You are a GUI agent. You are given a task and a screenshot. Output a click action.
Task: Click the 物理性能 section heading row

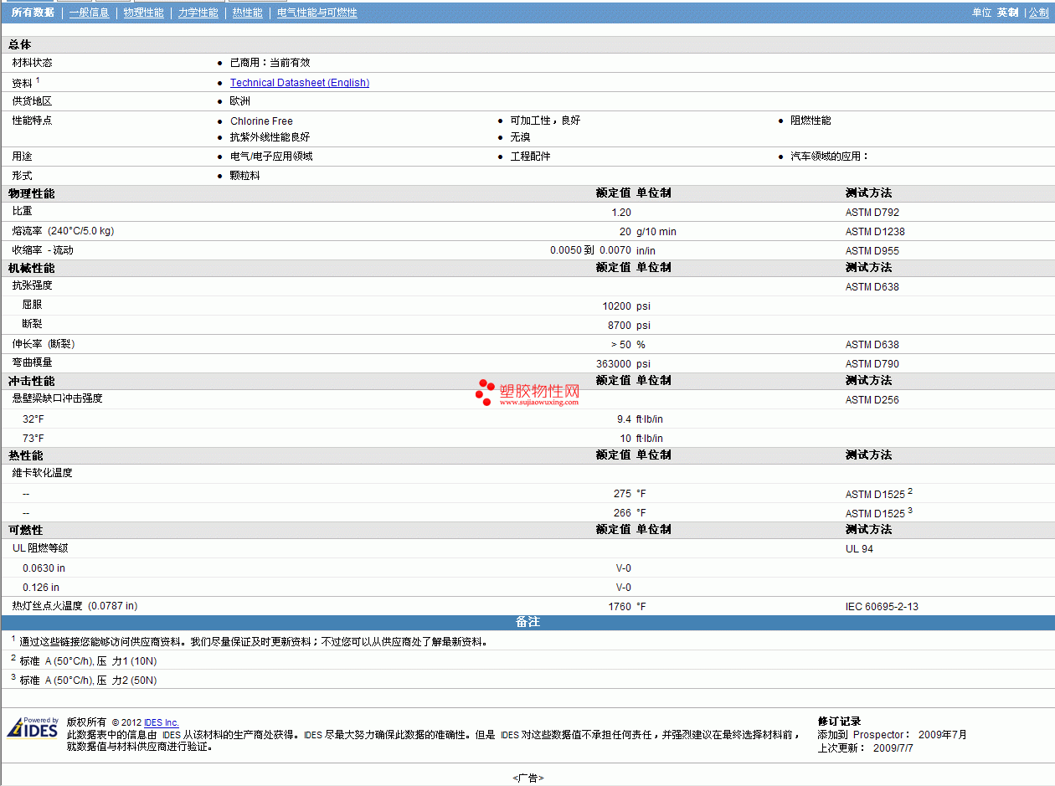point(32,193)
